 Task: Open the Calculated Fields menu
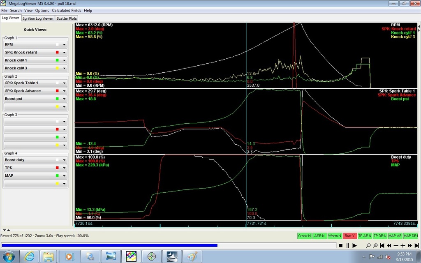tap(66, 10)
